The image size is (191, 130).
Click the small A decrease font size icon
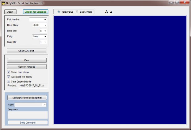pyautogui.click(x=111, y=12)
